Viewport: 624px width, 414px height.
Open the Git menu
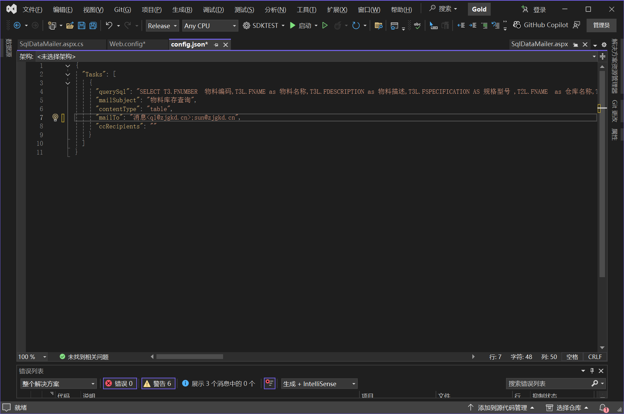[x=122, y=10]
